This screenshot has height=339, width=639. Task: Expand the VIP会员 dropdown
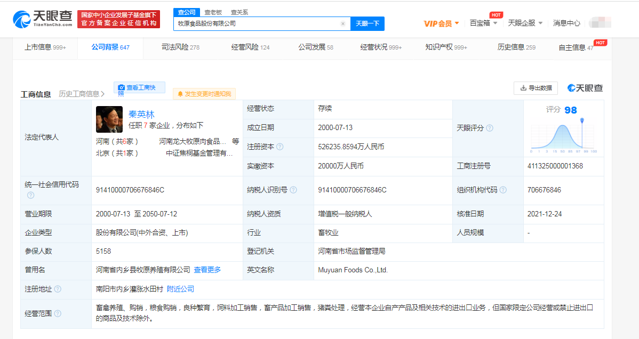tap(441, 23)
